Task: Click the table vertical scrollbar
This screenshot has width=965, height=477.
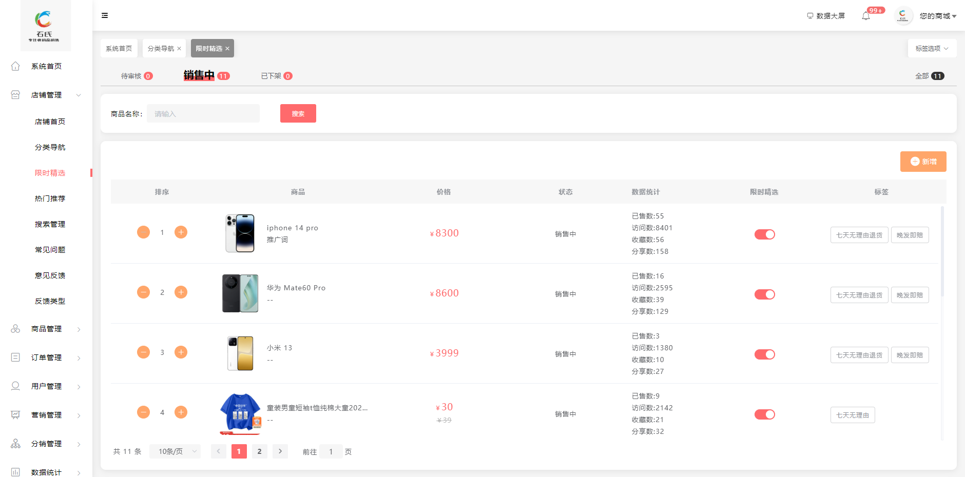Action: coord(942,251)
